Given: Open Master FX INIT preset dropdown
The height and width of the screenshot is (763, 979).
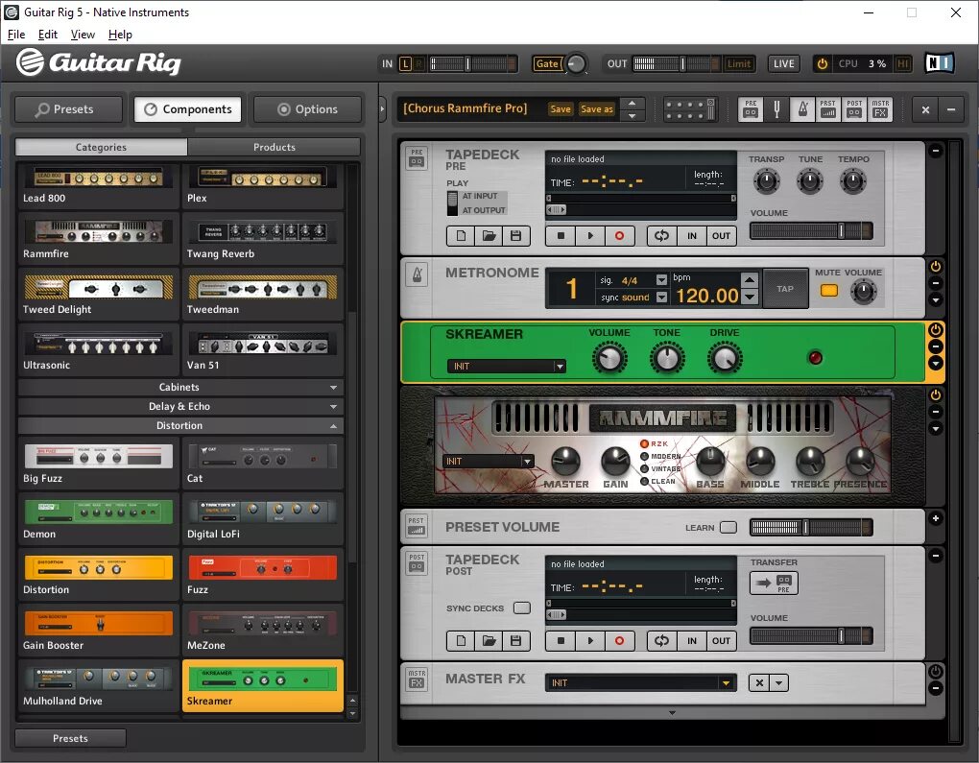Looking at the screenshot, I should [641, 683].
